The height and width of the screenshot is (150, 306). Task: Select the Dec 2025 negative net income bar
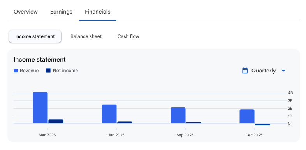[262, 124]
